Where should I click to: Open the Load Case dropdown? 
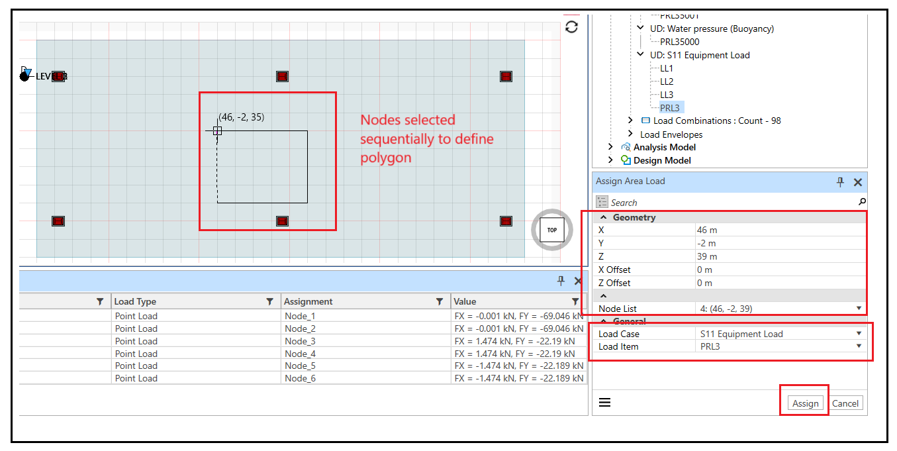859,334
